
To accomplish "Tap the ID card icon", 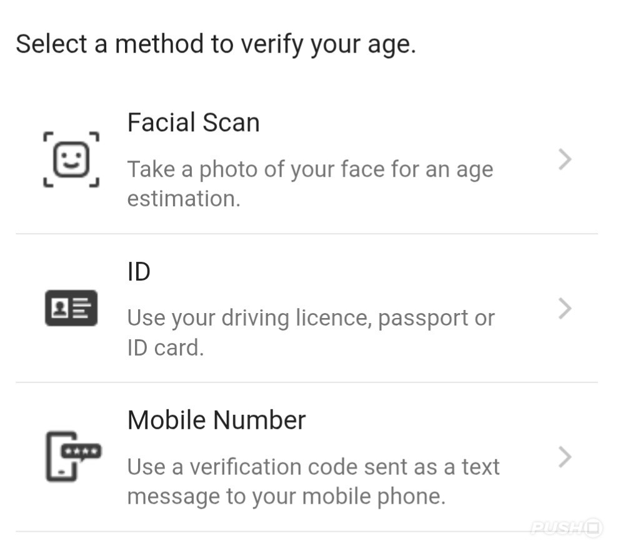I will tap(71, 308).
